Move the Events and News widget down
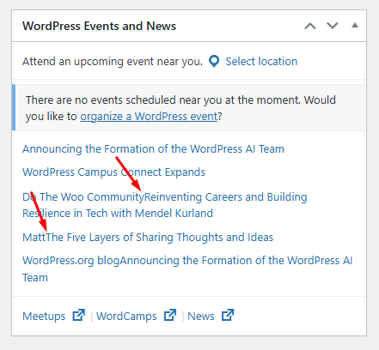This screenshot has width=379, height=350. point(333,26)
